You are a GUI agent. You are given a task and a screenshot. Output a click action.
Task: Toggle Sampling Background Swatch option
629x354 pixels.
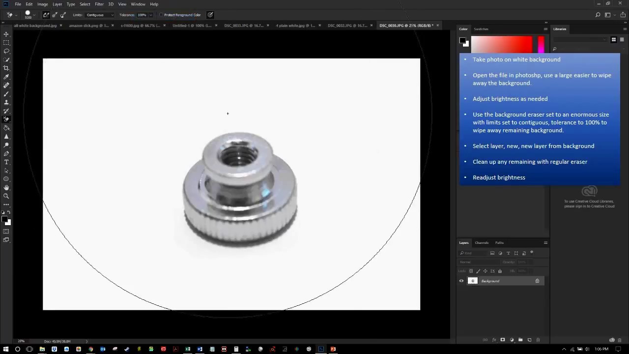(x=63, y=15)
